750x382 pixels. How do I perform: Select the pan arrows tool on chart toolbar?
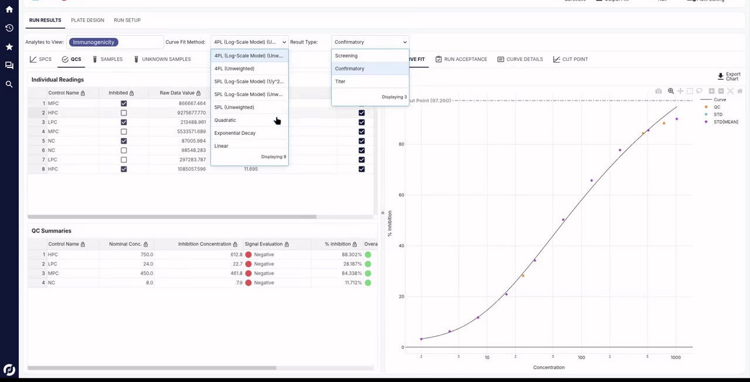pyautogui.click(x=680, y=91)
